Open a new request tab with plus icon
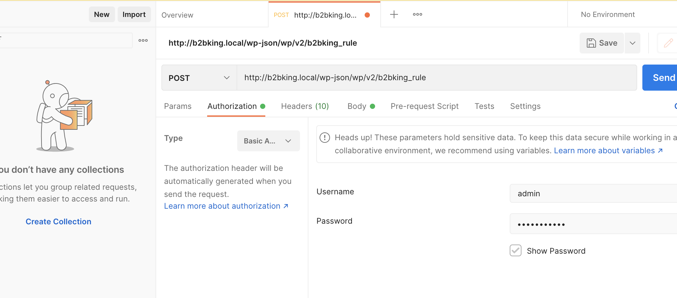 (x=394, y=14)
